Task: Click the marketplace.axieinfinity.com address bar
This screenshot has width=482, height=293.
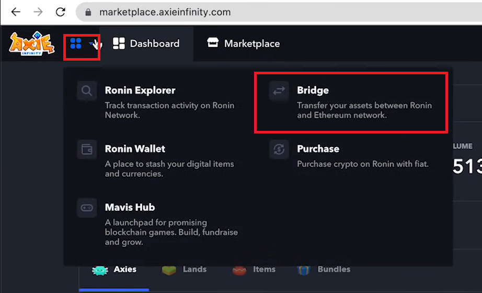Action: coord(279,12)
